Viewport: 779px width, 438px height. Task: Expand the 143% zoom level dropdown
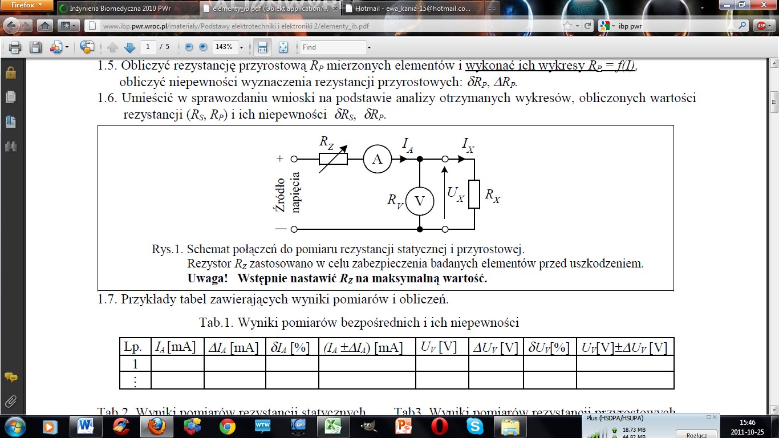(242, 47)
